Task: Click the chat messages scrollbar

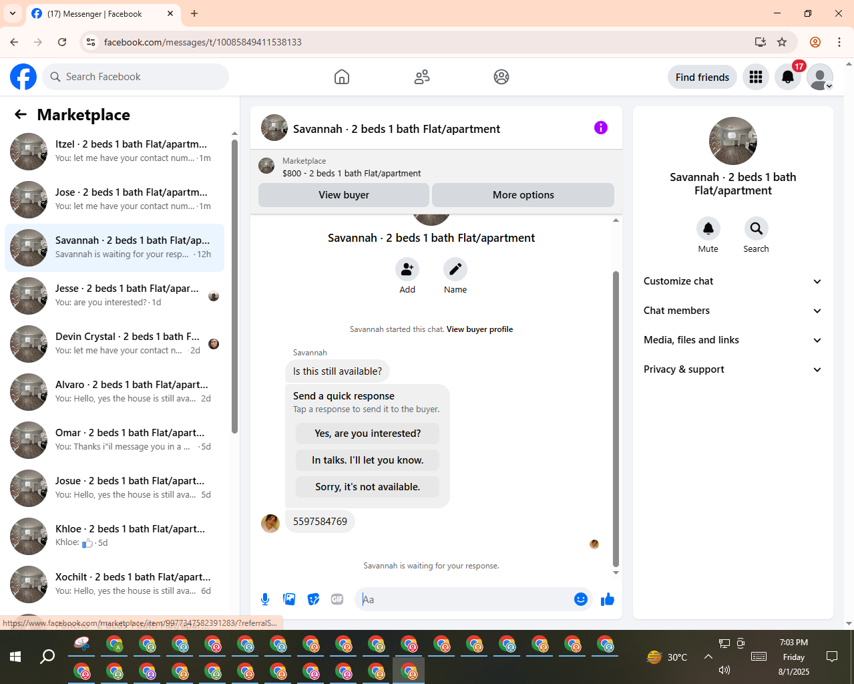Action: click(x=616, y=417)
